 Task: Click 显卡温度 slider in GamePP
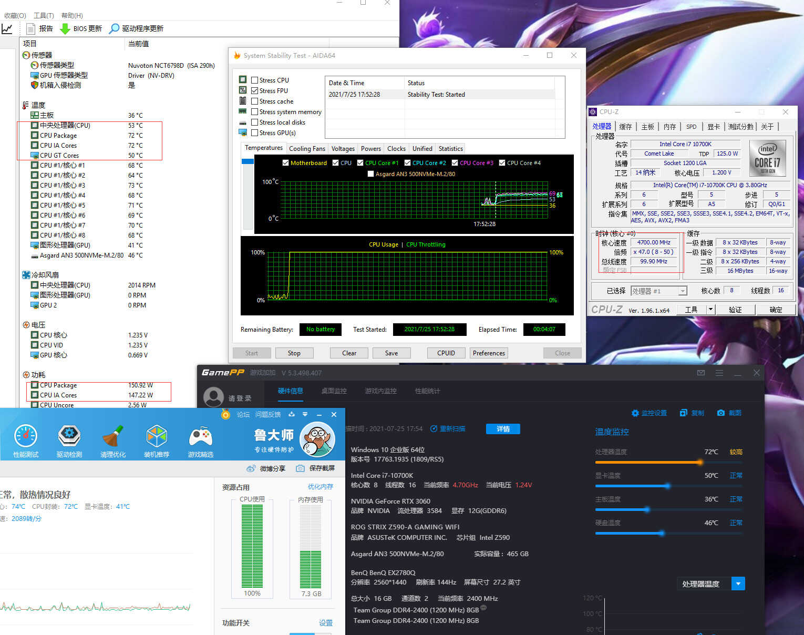click(x=668, y=486)
